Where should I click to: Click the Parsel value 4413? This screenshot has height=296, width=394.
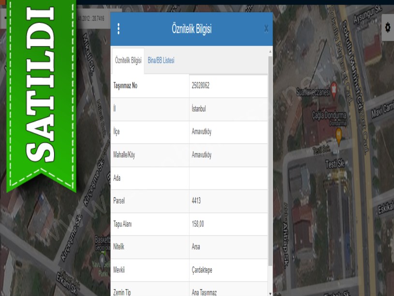(196, 201)
